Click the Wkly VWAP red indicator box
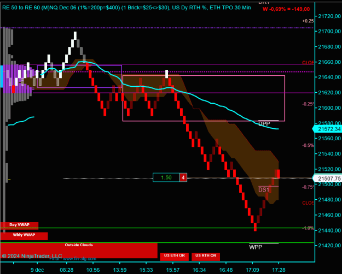 pos(24,236)
